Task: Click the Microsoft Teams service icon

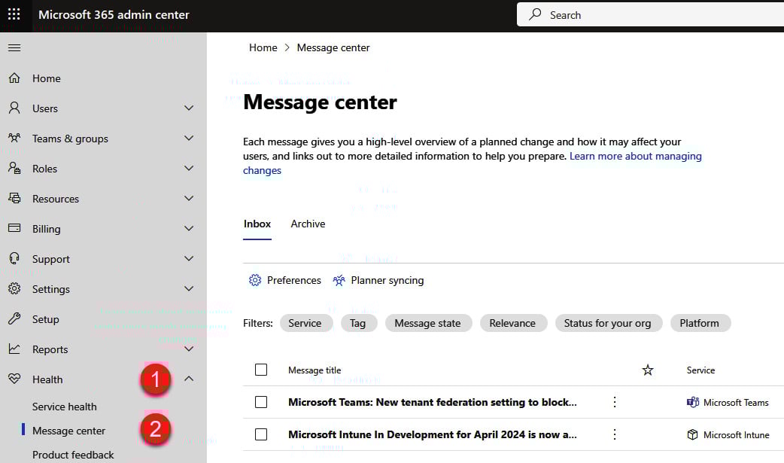Action: pyautogui.click(x=693, y=402)
